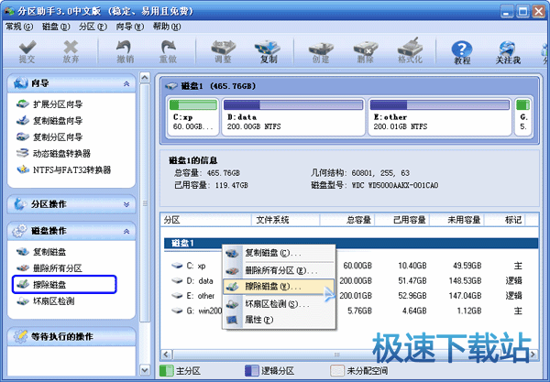Open the 向导(W) menu
This screenshot has height=382, width=550.
tap(130, 27)
